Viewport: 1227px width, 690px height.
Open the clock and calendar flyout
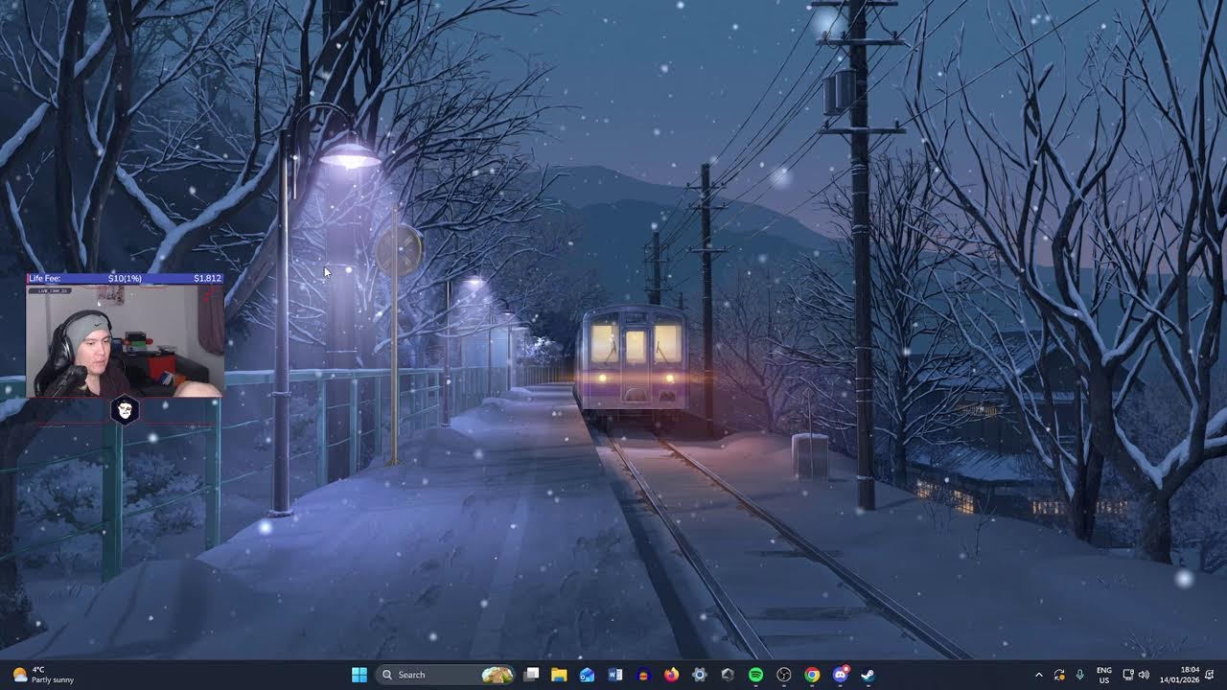[1180, 675]
